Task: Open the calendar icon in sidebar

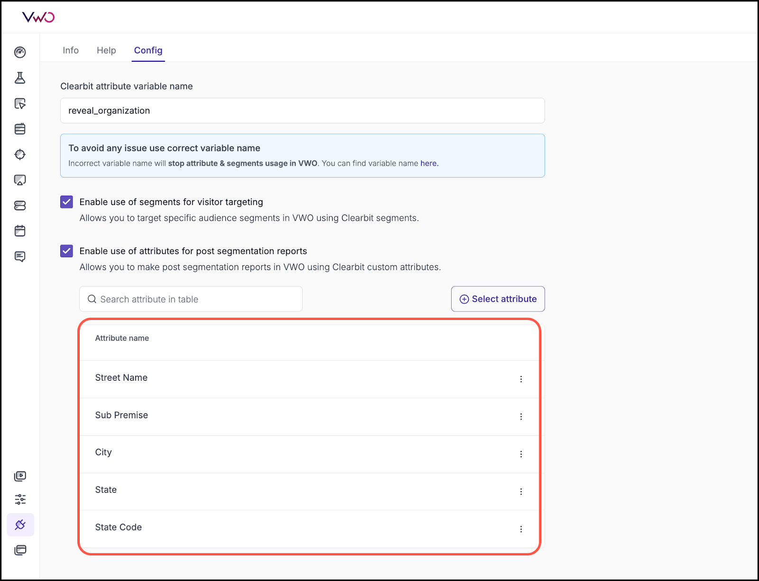Action: 20,231
